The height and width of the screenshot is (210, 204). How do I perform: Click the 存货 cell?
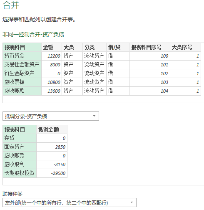(20, 138)
